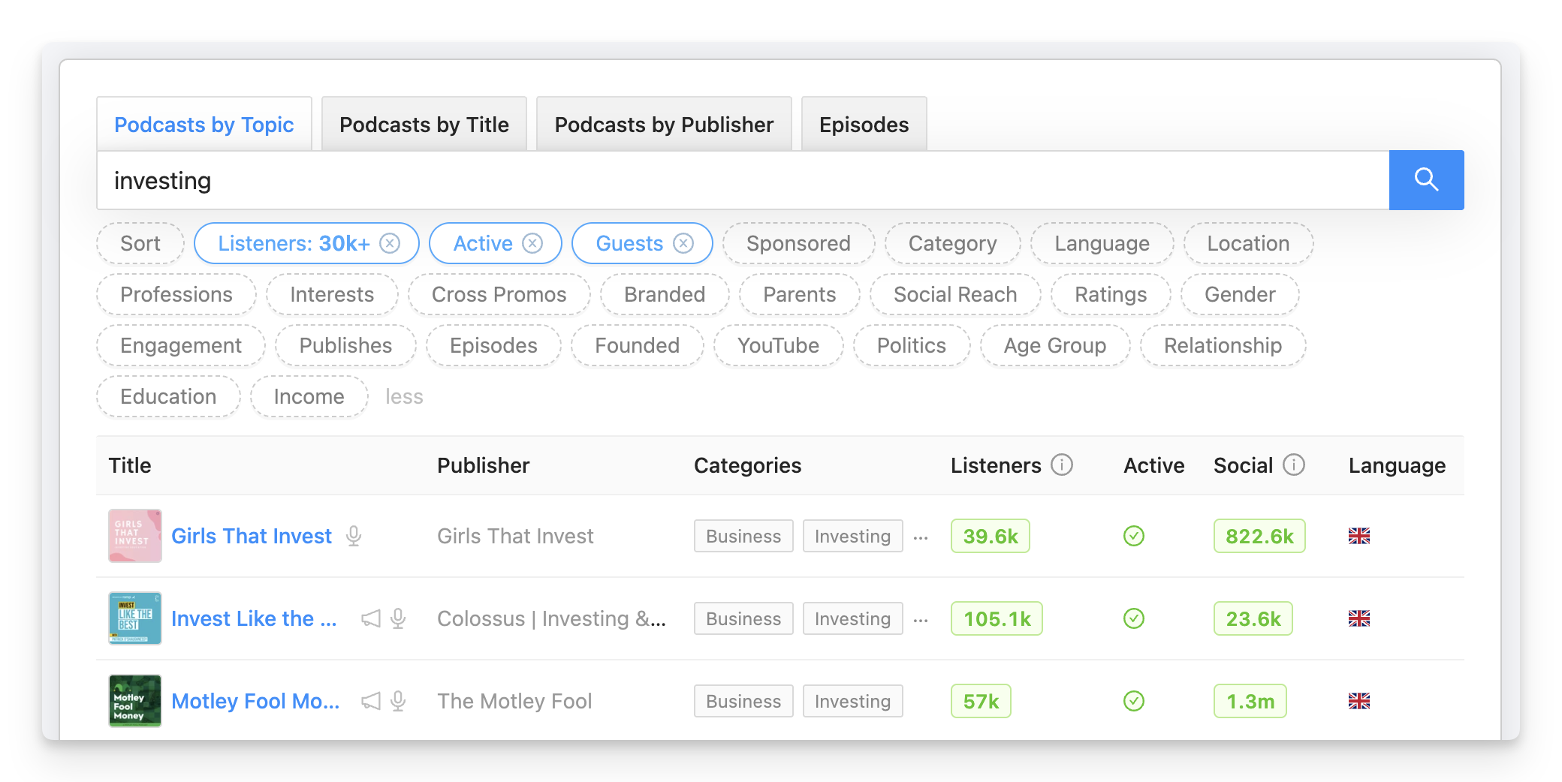Remove the Active filter chip
Viewport: 1562px width, 782px height.
[x=532, y=243]
